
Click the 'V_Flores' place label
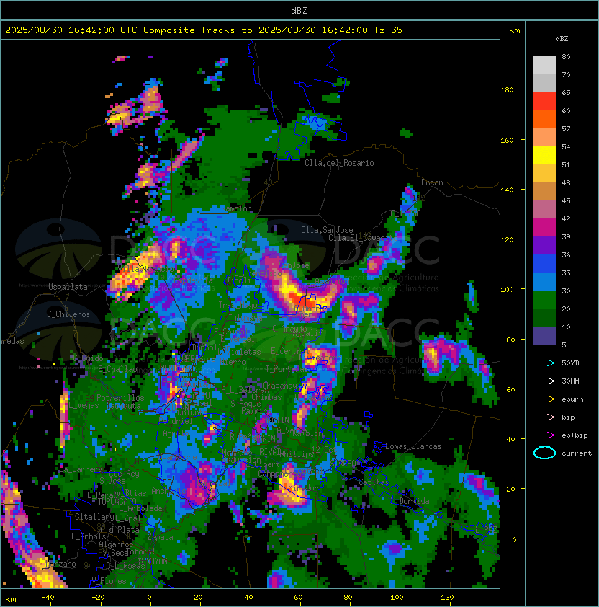tap(109, 581)
